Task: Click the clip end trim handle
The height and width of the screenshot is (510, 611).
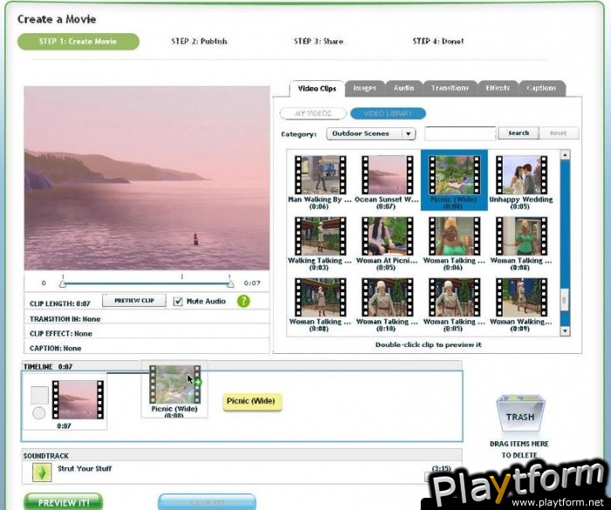Action: tap(230, 284)
